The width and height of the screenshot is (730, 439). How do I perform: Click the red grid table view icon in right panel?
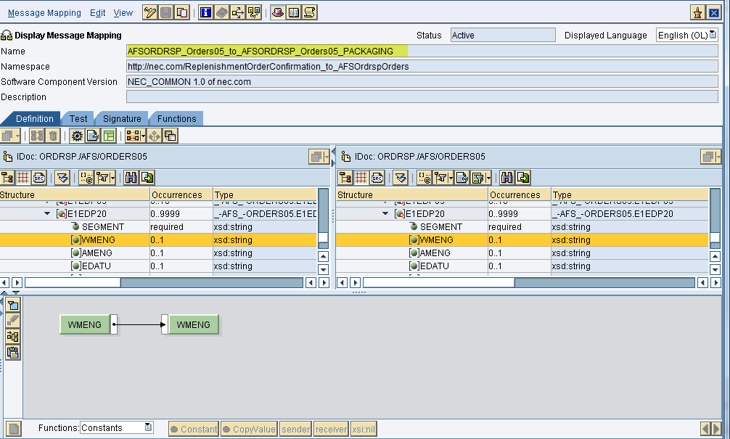[x=361, y=178]
